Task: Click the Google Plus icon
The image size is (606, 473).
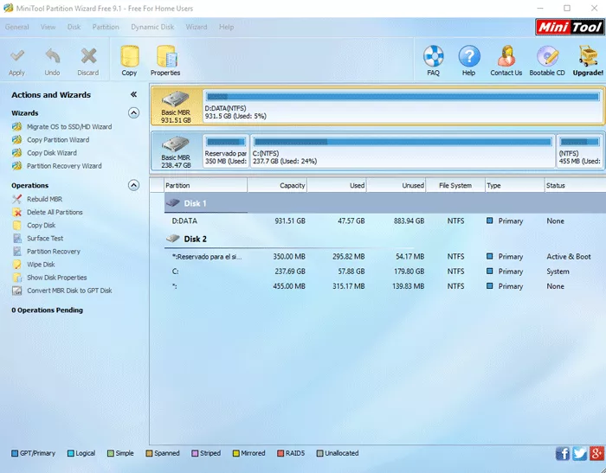Action: pyautogui.click(x=596, y=453)
